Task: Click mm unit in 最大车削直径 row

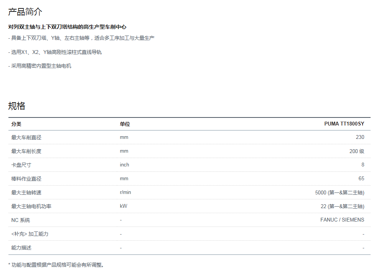Action: [x=124, y=137]
